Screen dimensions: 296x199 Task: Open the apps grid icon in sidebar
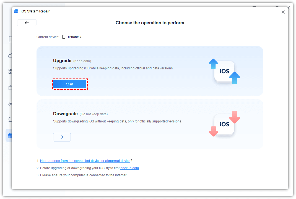click(10, 72)
